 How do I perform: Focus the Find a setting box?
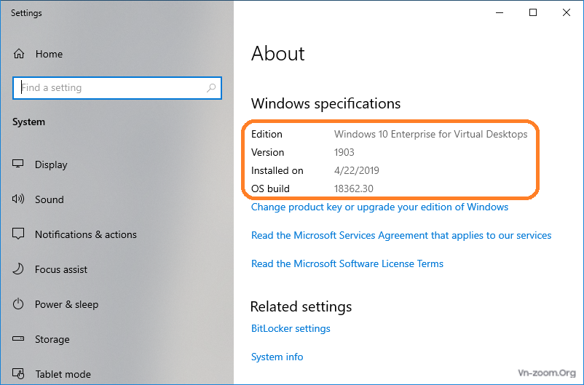pos(117,88)
